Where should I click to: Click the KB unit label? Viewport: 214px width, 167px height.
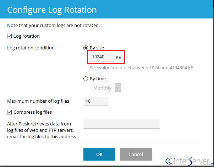[119, 58]
